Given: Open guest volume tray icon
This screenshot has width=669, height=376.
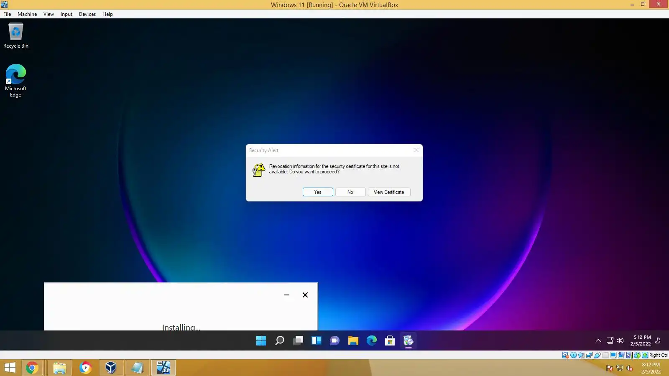Looking at the screenshot, I should pyautogui.click(x=620, y=340).
